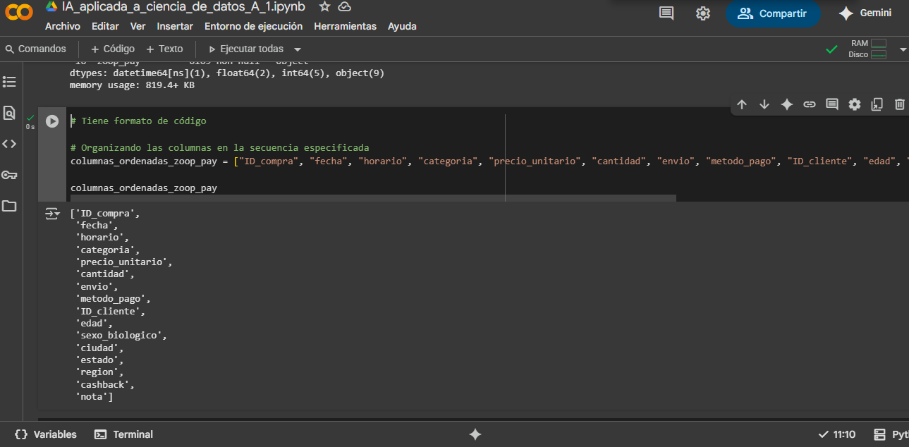
Task: Click the 11:10 execution status indicator
Action: click(x=837, y=434)
